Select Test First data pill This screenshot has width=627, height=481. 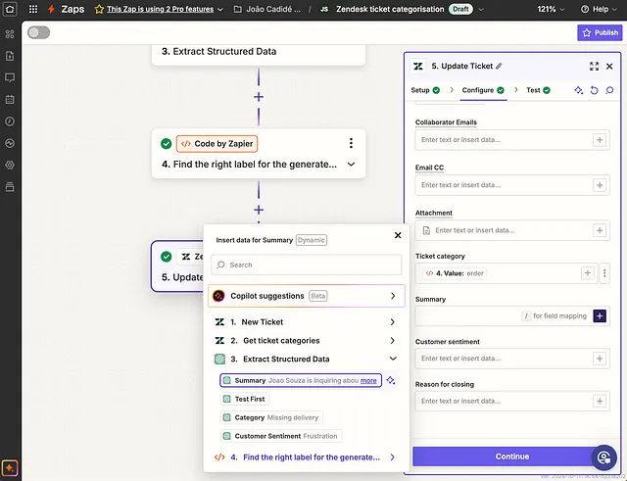tap(244, 399)
